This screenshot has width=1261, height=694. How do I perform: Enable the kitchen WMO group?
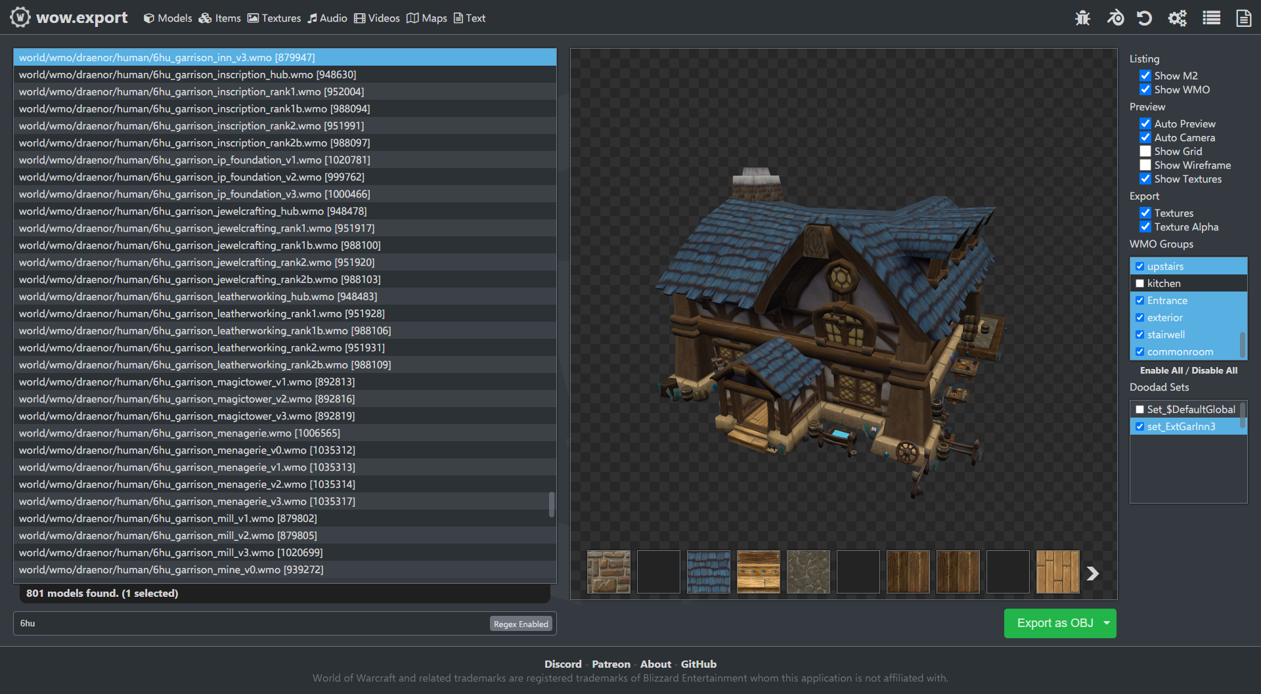[1140, 284]
